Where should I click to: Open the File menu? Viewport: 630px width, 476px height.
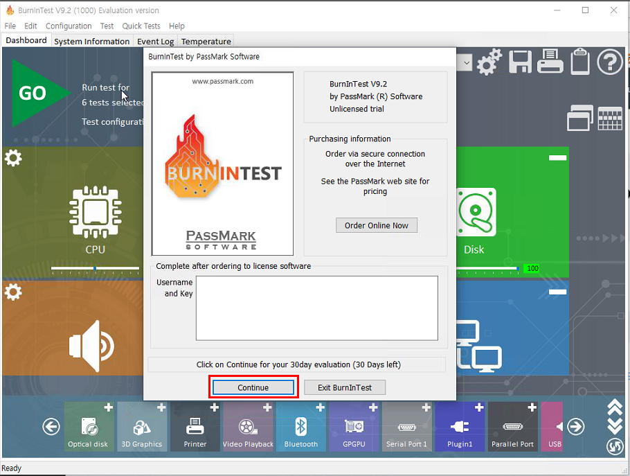[x=10, y=26]
